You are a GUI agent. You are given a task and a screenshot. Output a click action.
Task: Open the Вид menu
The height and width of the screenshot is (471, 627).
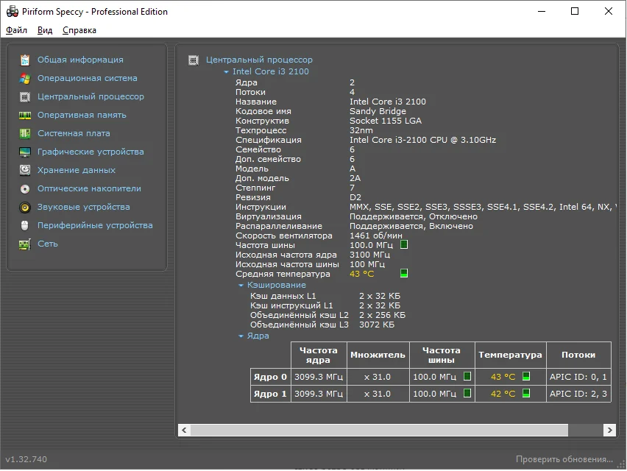[x=45, y=30]
